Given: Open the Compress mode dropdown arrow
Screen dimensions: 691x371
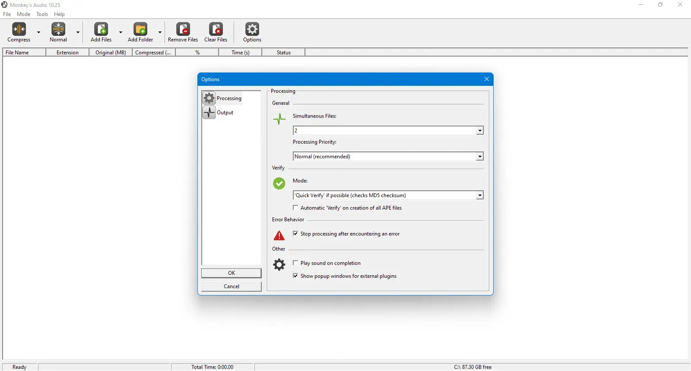Looking at the screenshot, I should [38, 32].
